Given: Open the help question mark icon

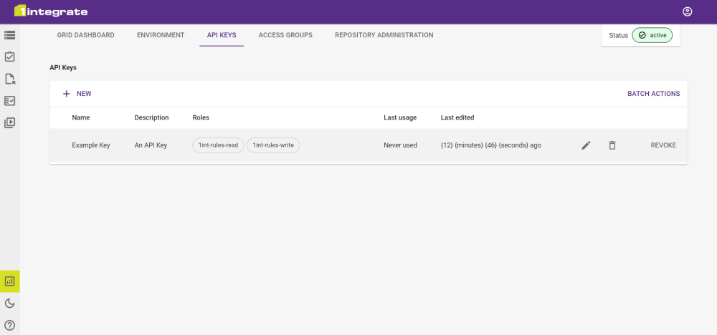Looking at the screenshot, I should click(x=9, y=325).
